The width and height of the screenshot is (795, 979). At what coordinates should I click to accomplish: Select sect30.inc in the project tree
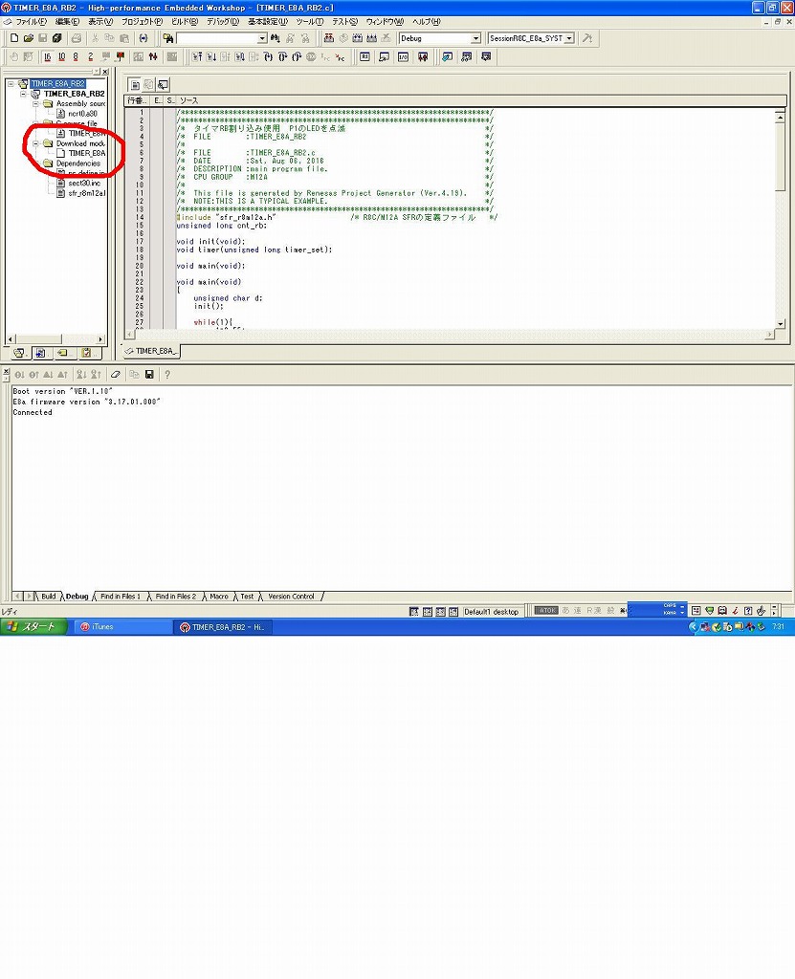pos(84,183)
